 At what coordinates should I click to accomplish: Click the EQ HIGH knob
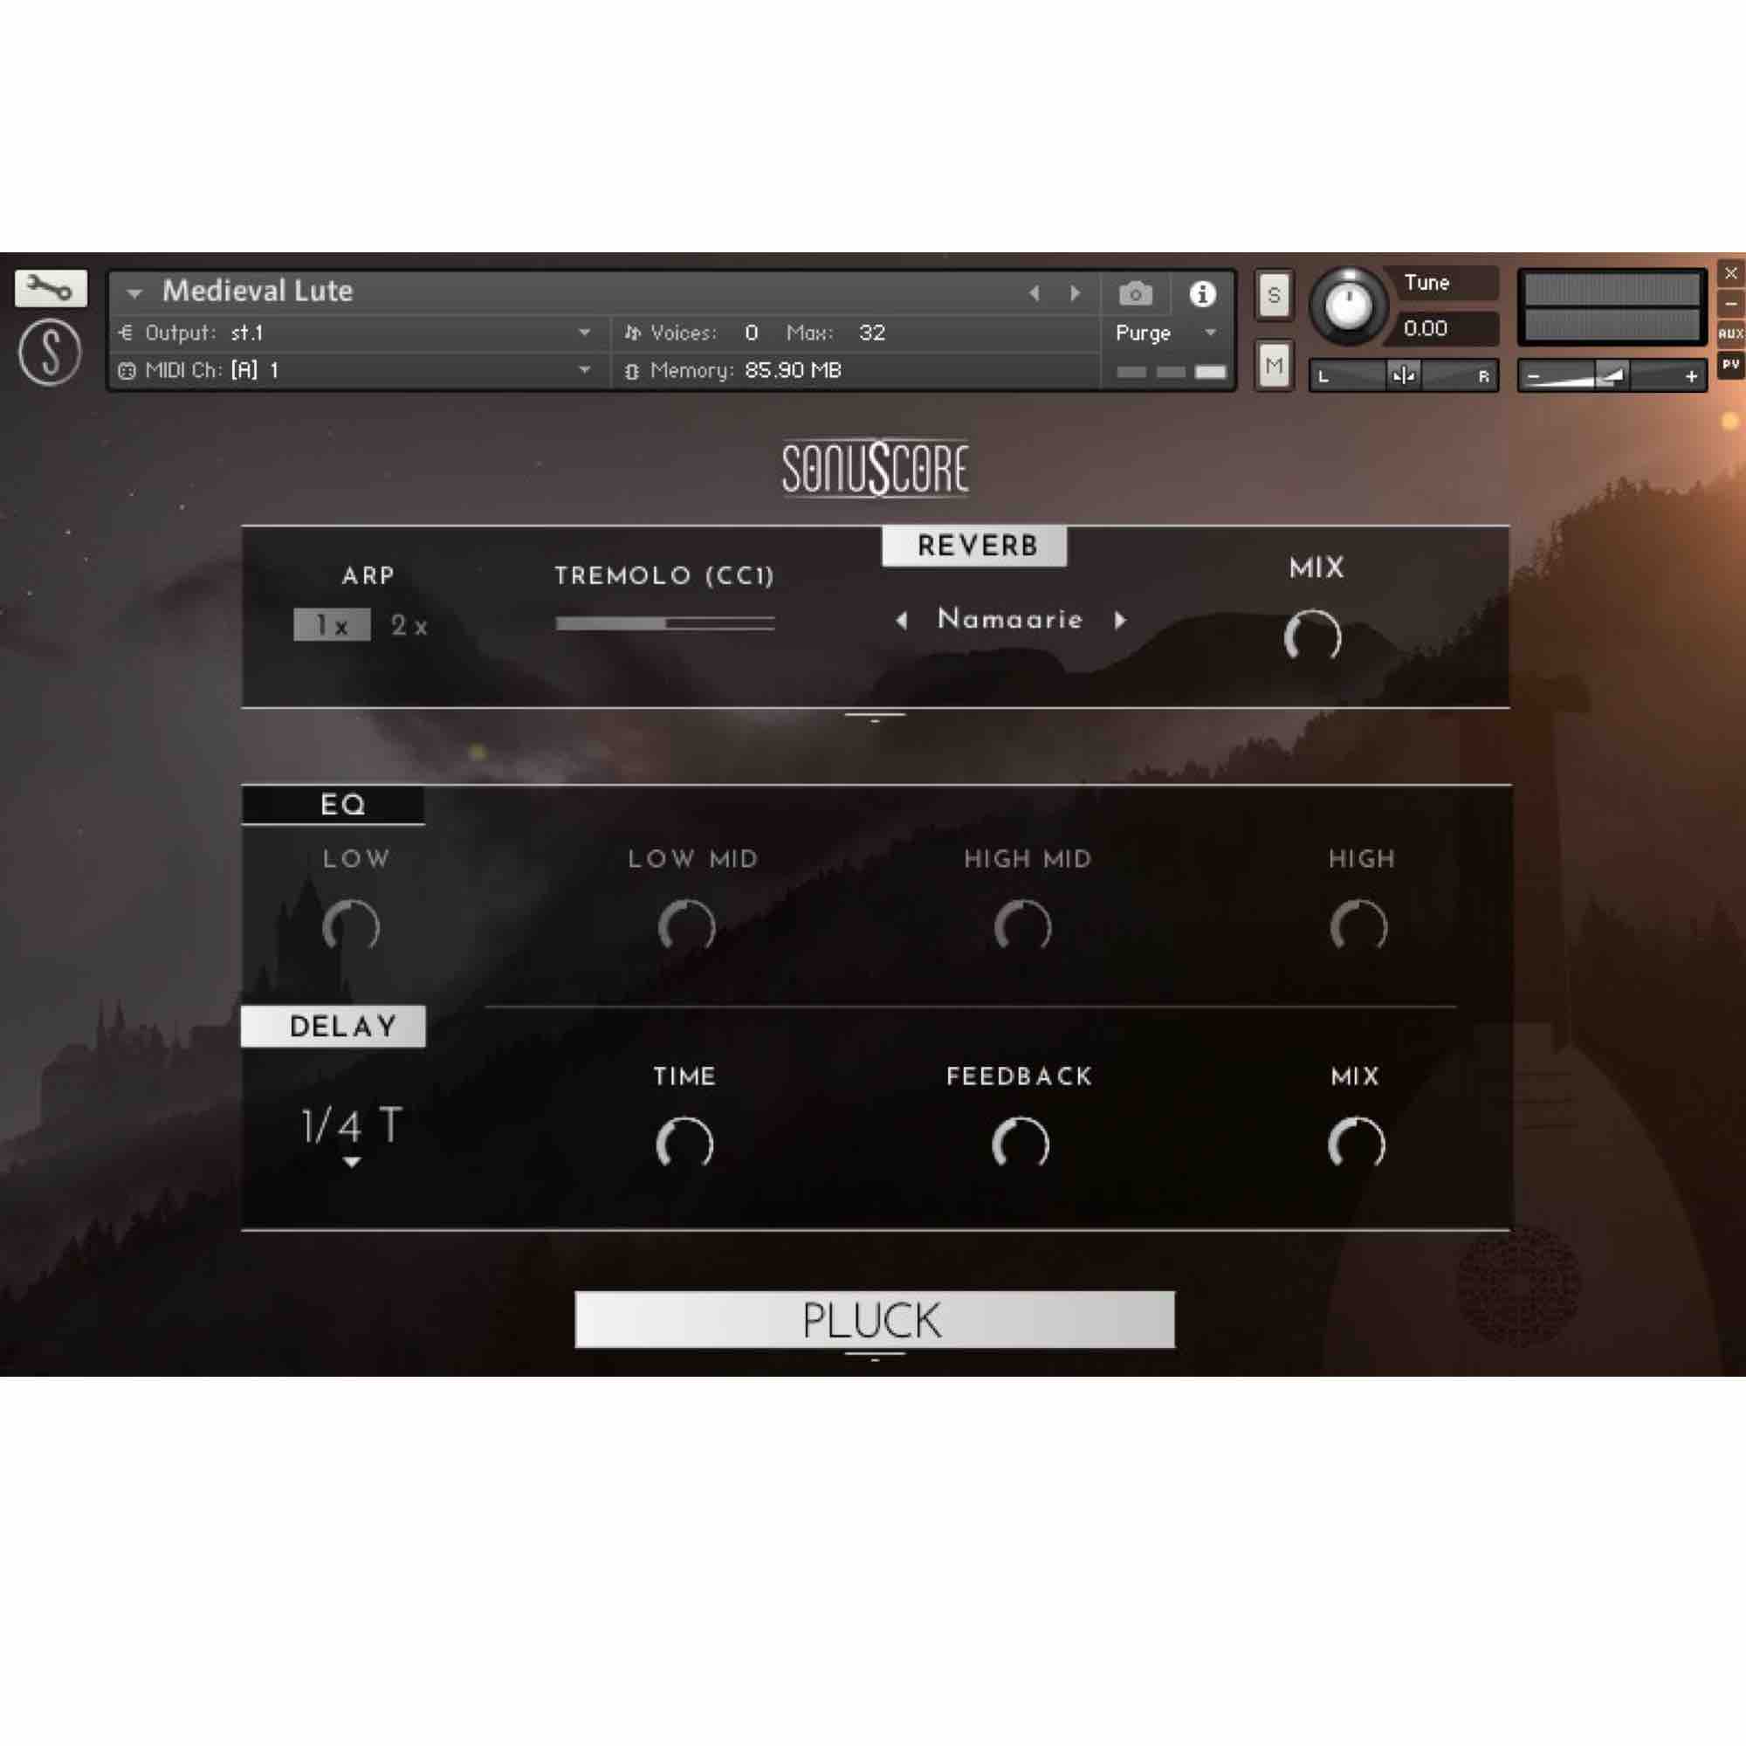tap(1358, 926)
